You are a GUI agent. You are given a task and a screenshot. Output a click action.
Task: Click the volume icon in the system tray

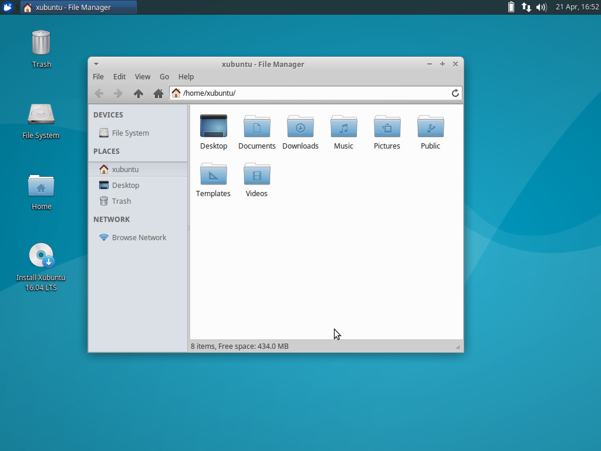click(x=540, y=7)
